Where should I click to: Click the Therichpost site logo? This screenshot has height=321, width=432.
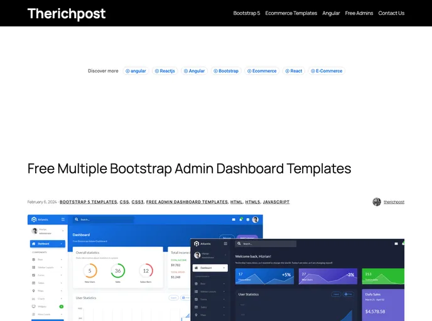coord(67,13)
